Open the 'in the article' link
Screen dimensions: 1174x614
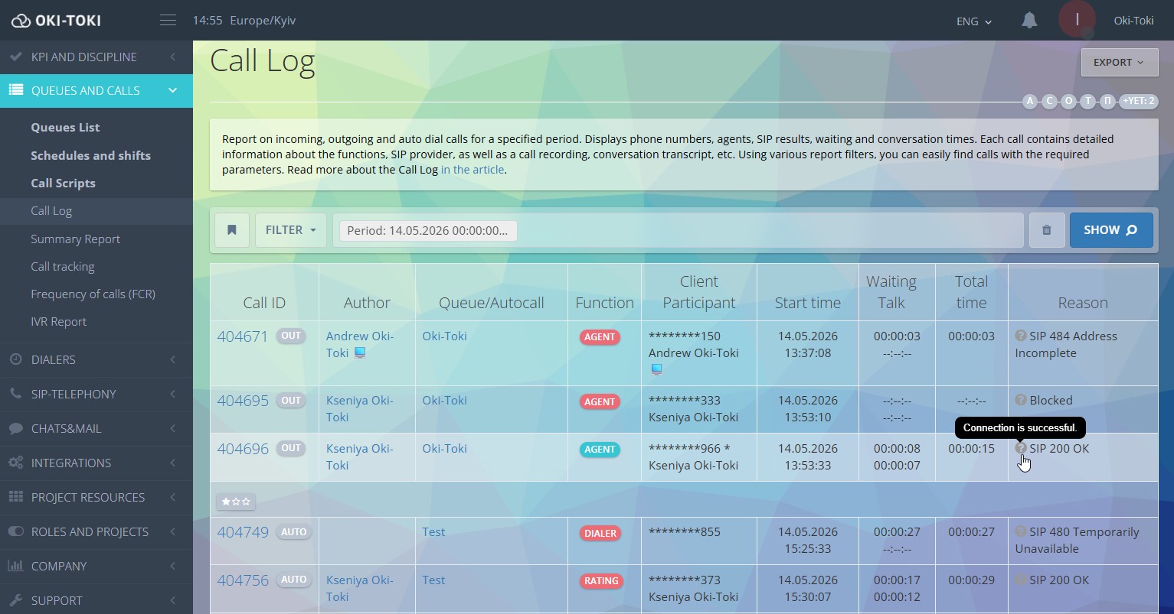point(473,170)
